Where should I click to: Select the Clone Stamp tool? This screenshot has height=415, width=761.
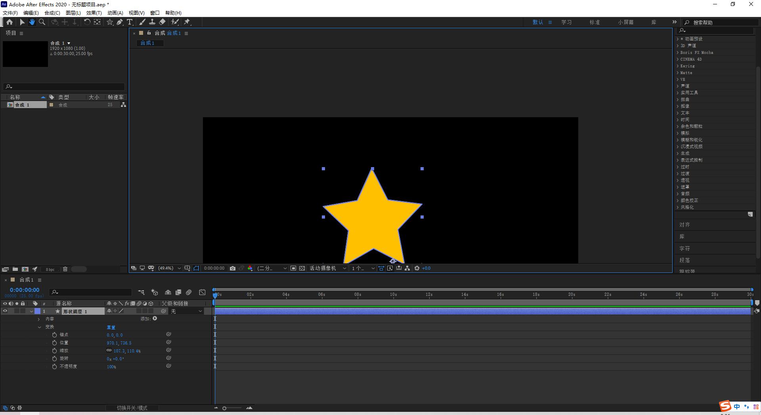152,22
